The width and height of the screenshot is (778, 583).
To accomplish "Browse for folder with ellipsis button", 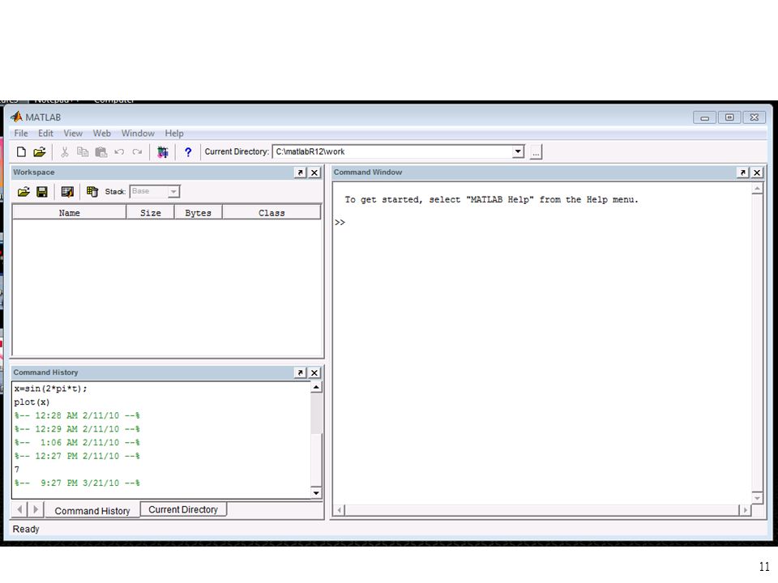I will tap(536, 152).
